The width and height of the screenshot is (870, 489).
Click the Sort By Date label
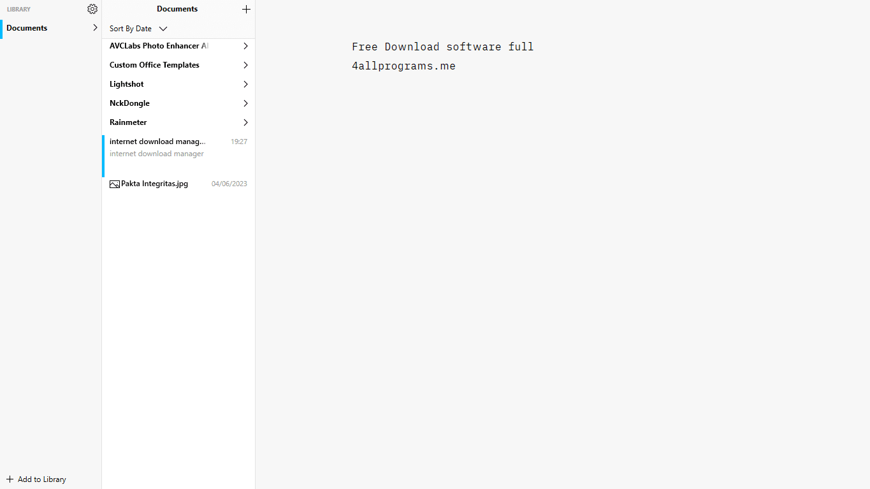131,29
